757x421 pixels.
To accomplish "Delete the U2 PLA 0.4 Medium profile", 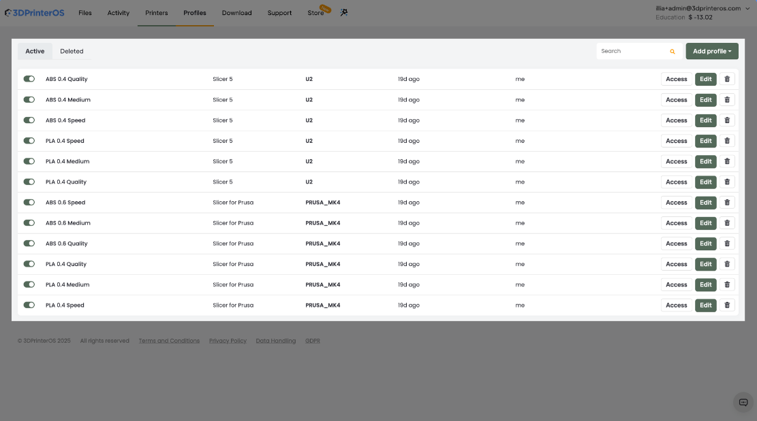I will pos(726,161).
